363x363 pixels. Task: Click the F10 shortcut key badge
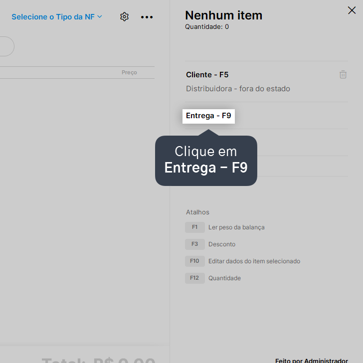pos(194,261)
